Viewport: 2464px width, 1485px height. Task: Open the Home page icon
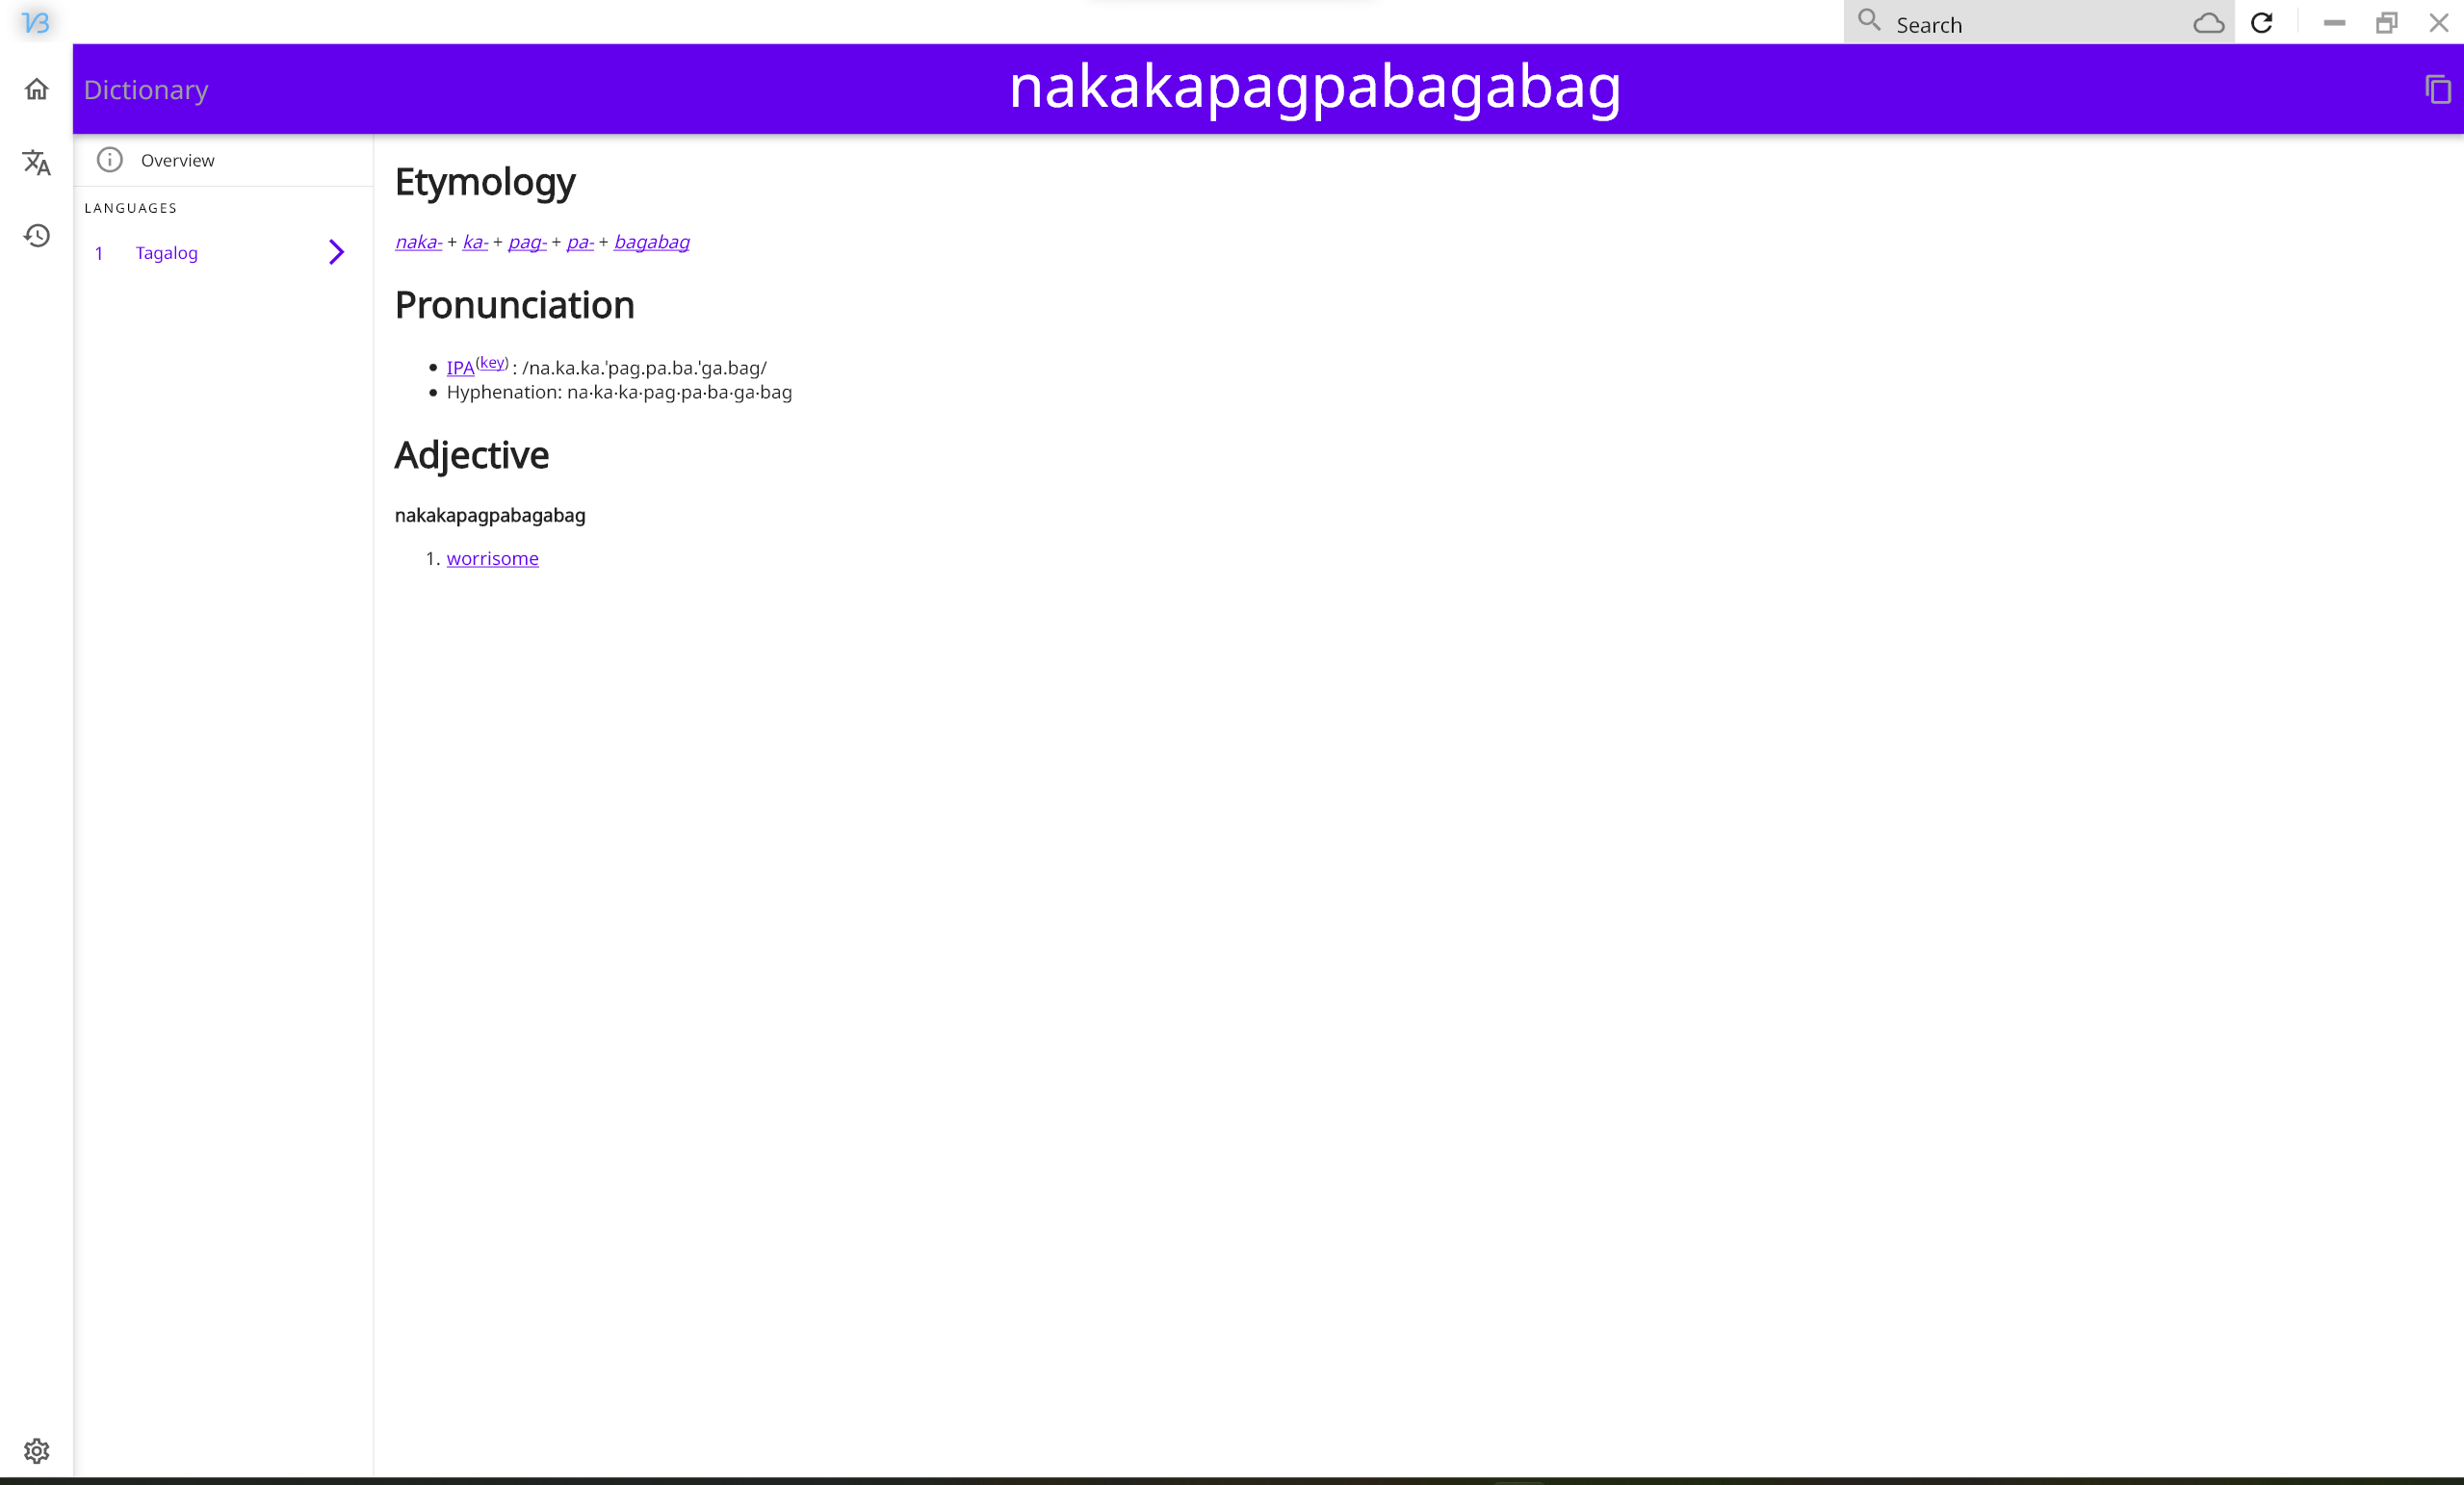[x=37, y=90]
